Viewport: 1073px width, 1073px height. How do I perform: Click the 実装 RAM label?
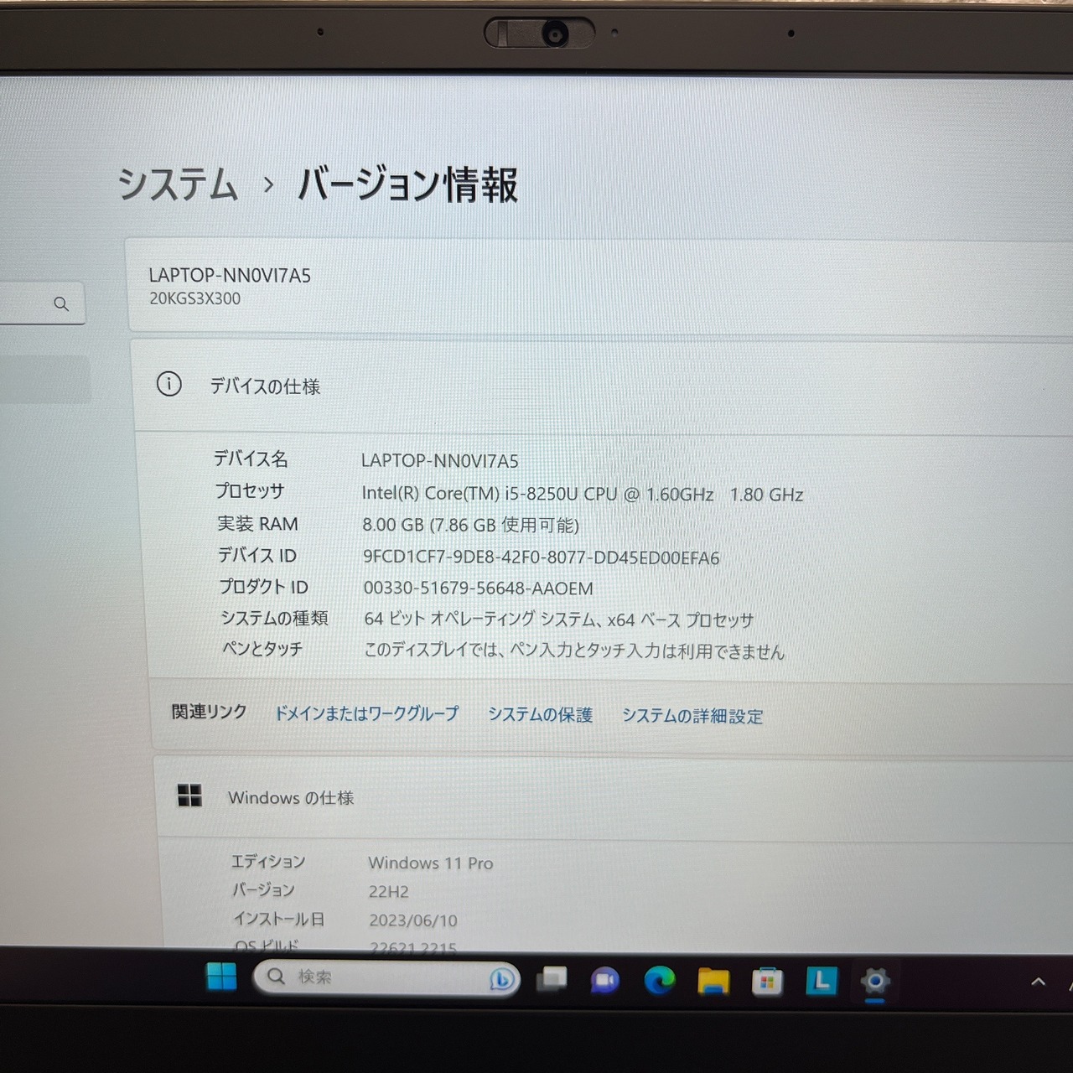[x=257, y=523]
